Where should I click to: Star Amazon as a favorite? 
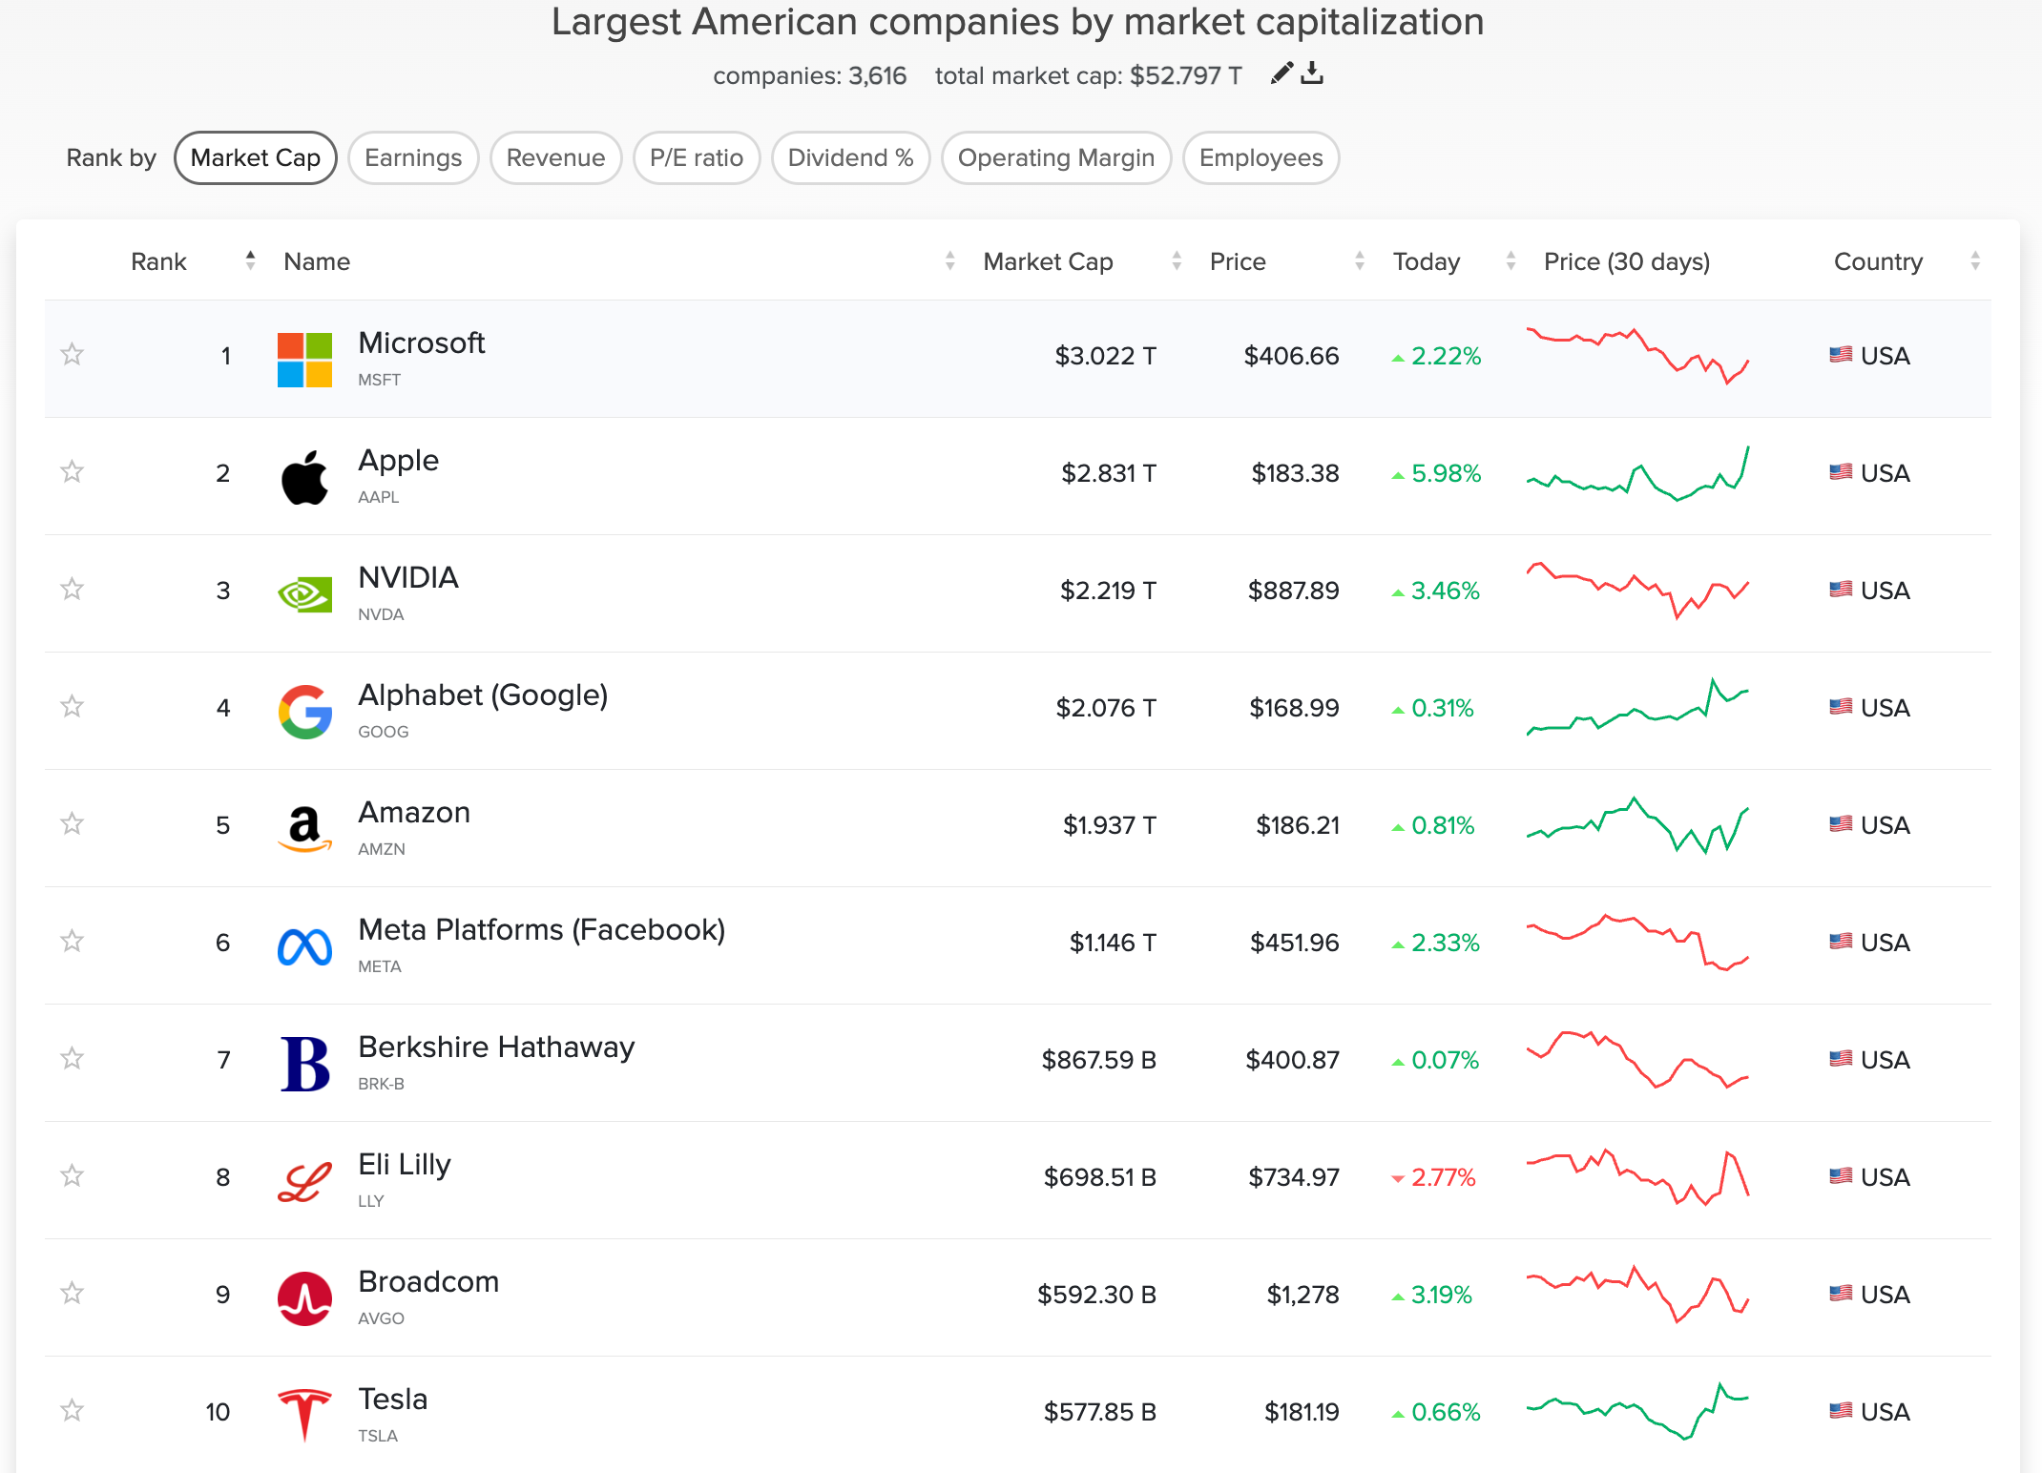click(x=73, y=824)
